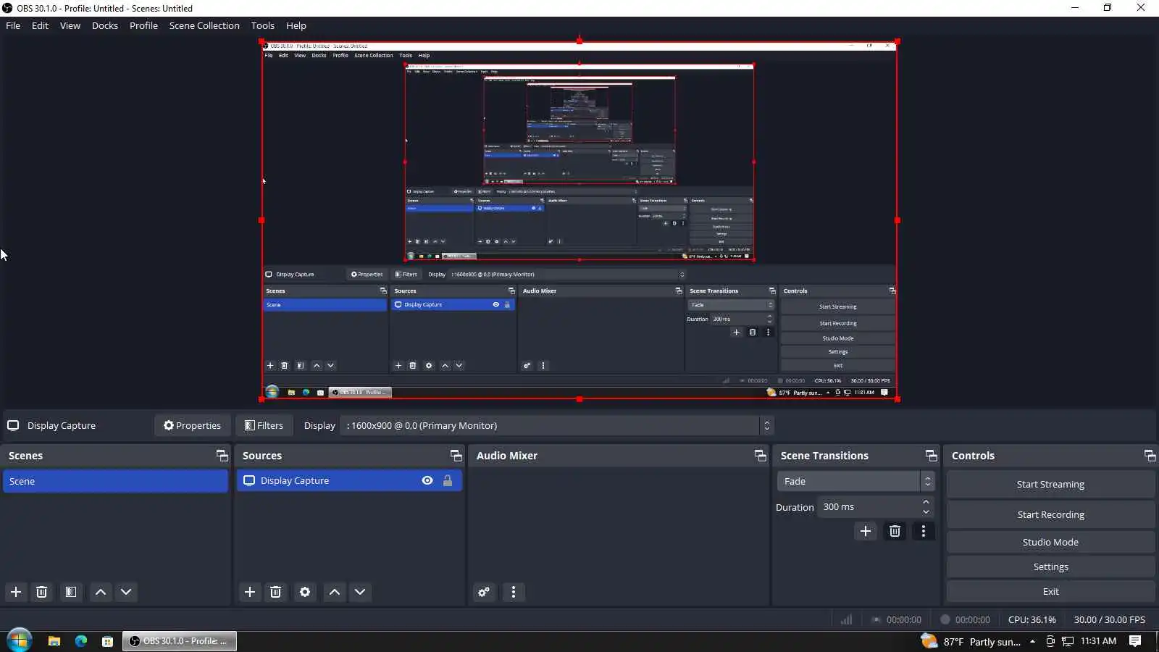Open Microsoft Store from the taskbar

[x=107, y=641]
